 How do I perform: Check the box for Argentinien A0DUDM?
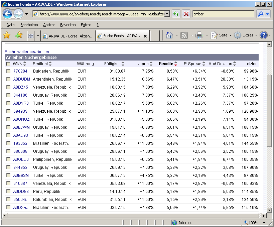coord(8,79)
